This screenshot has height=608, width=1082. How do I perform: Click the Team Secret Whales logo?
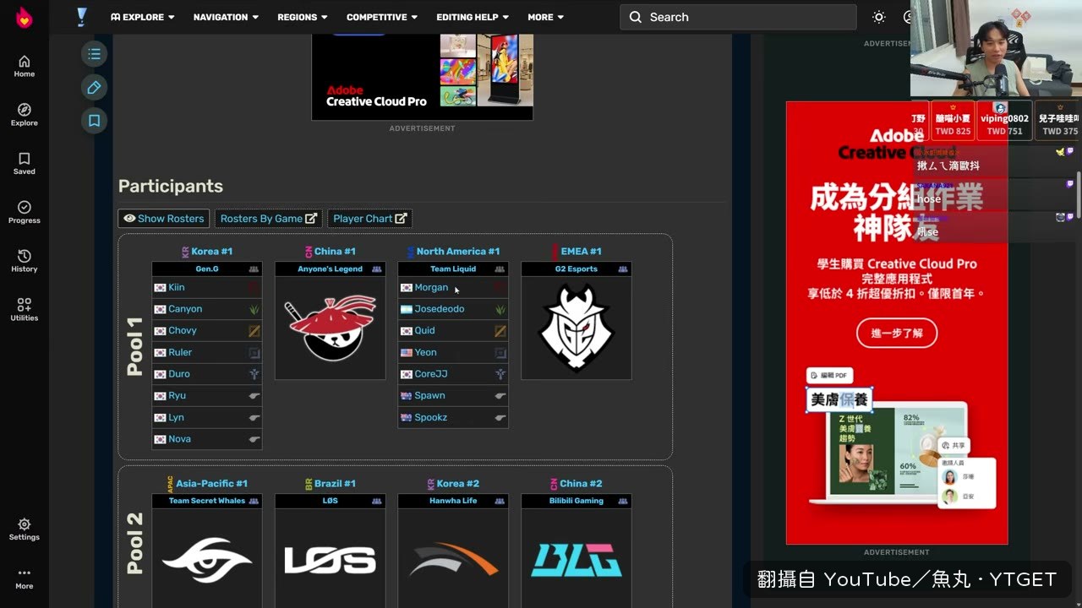click(x=207, y=561)
